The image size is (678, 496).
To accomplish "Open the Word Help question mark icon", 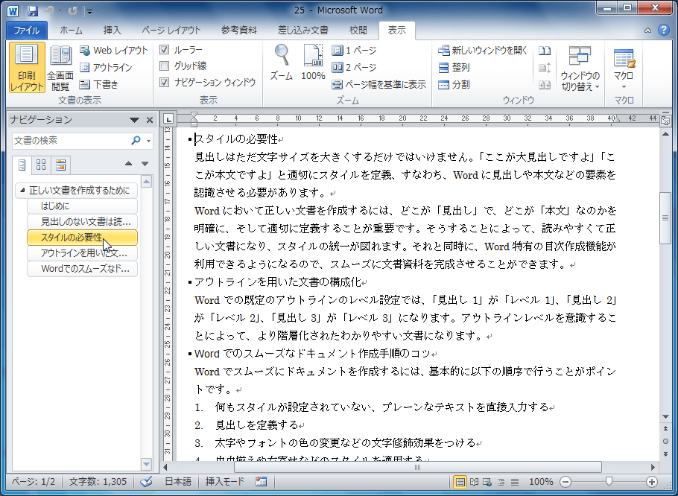I will tap(663, 31).
